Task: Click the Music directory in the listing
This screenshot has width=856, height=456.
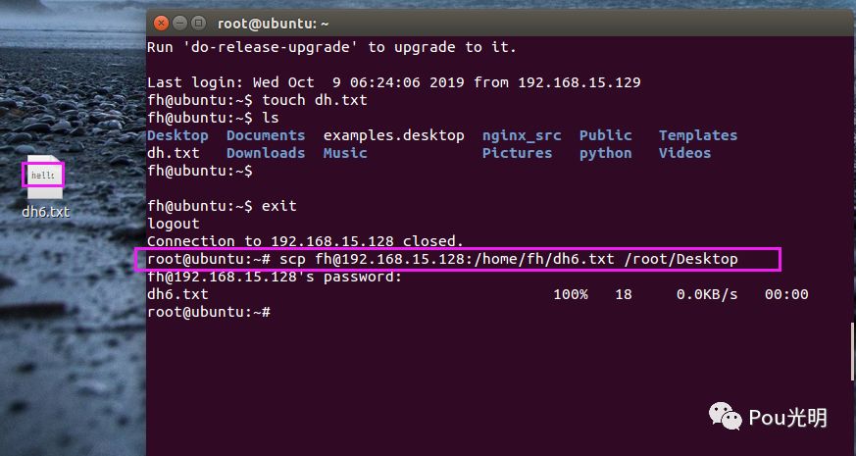Action: coord(344,153)
